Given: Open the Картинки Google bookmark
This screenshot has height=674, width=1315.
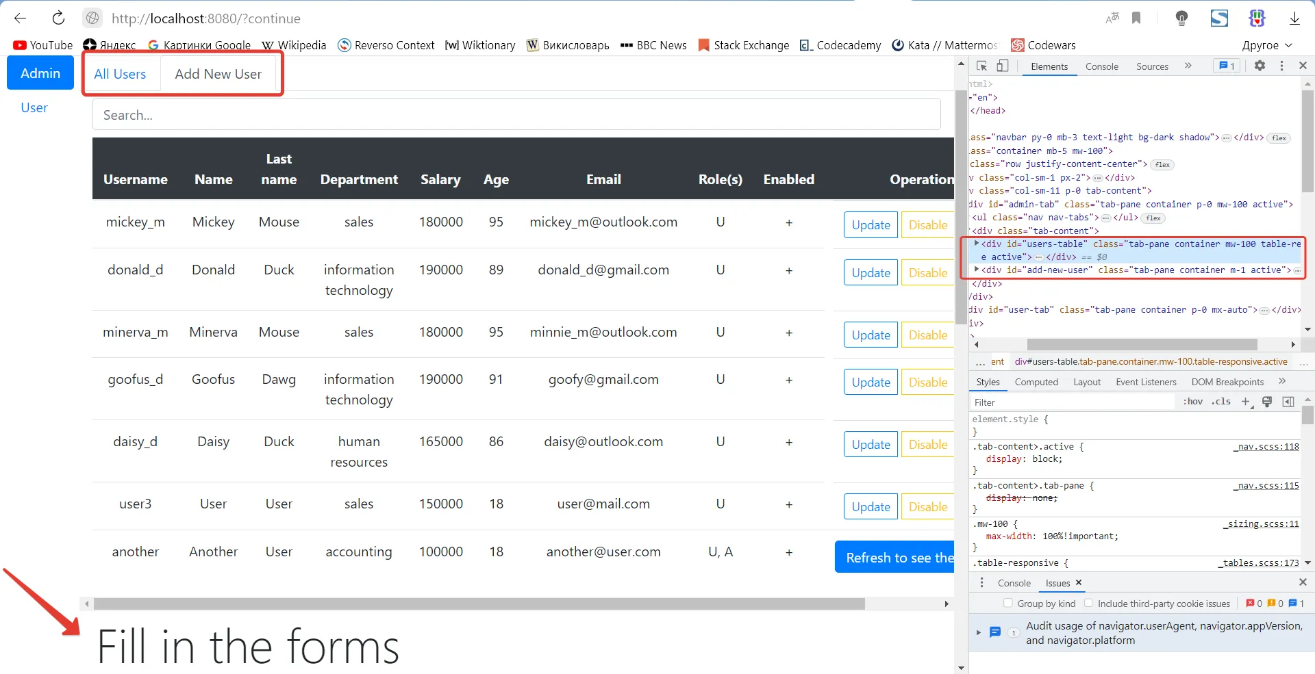Looking at the screenshot, I should point(199,45).
